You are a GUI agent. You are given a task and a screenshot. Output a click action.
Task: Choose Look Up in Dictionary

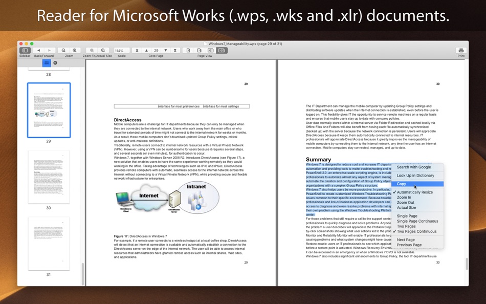[x=417, y=176]
